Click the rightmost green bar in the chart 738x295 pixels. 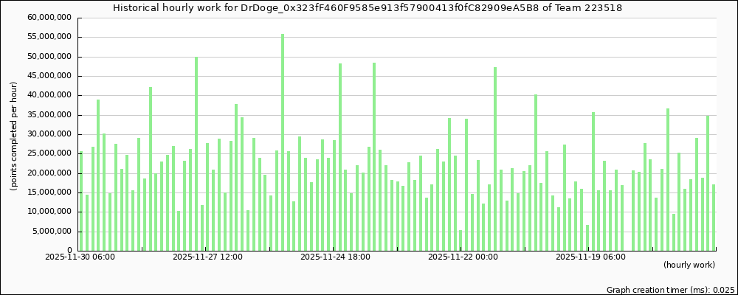[714, 218]
